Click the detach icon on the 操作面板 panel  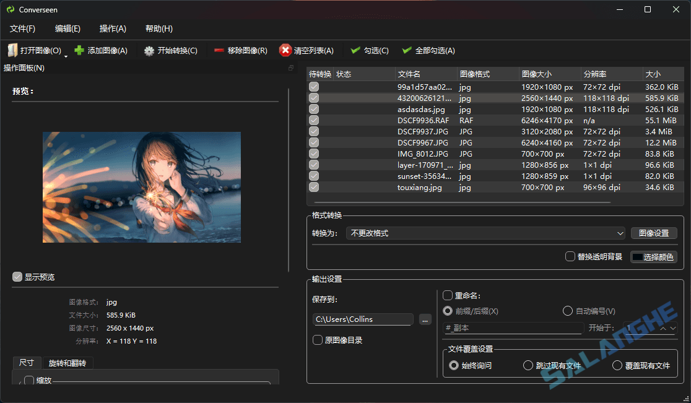pyautogui.click(x=290, y=68)
